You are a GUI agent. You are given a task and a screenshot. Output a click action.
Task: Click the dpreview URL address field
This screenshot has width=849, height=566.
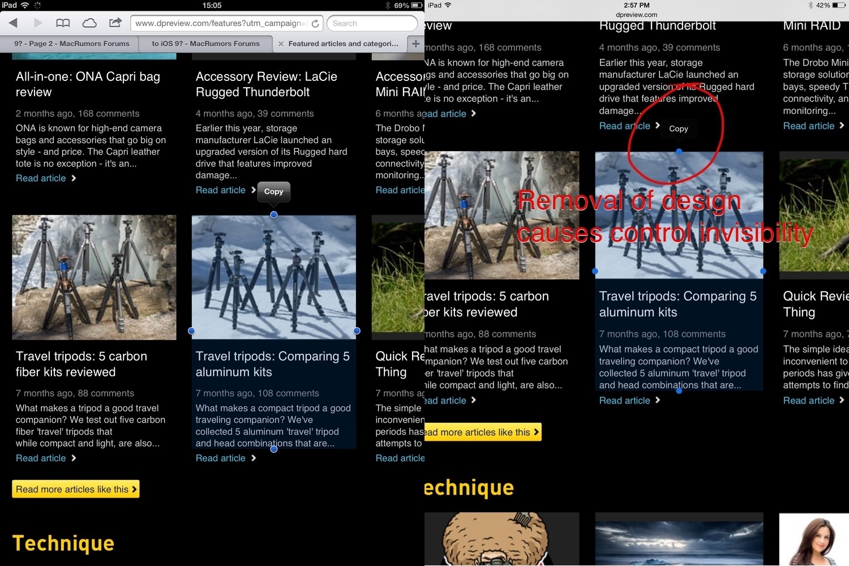(x=227, y=23)
